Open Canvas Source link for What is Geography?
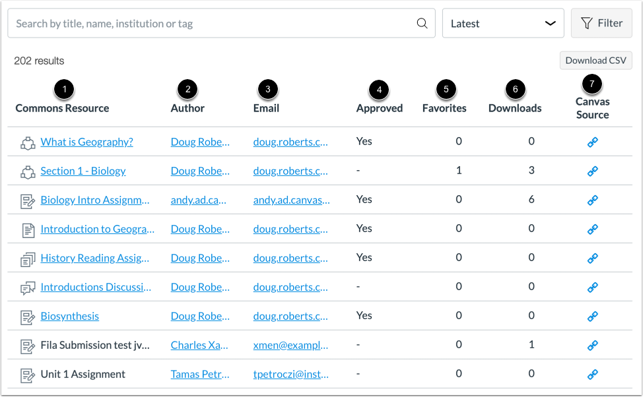 click(x=592, y=141)
